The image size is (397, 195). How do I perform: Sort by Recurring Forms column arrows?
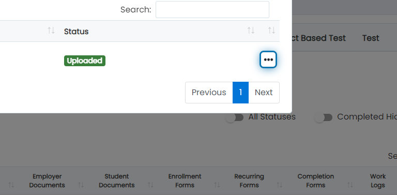(x=279, y=185)
